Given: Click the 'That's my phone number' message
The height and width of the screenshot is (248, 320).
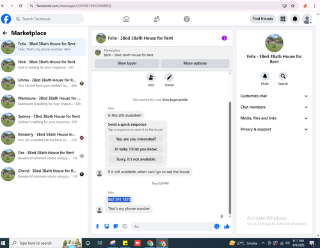Looking at the screenshot, I should (129, 208).
